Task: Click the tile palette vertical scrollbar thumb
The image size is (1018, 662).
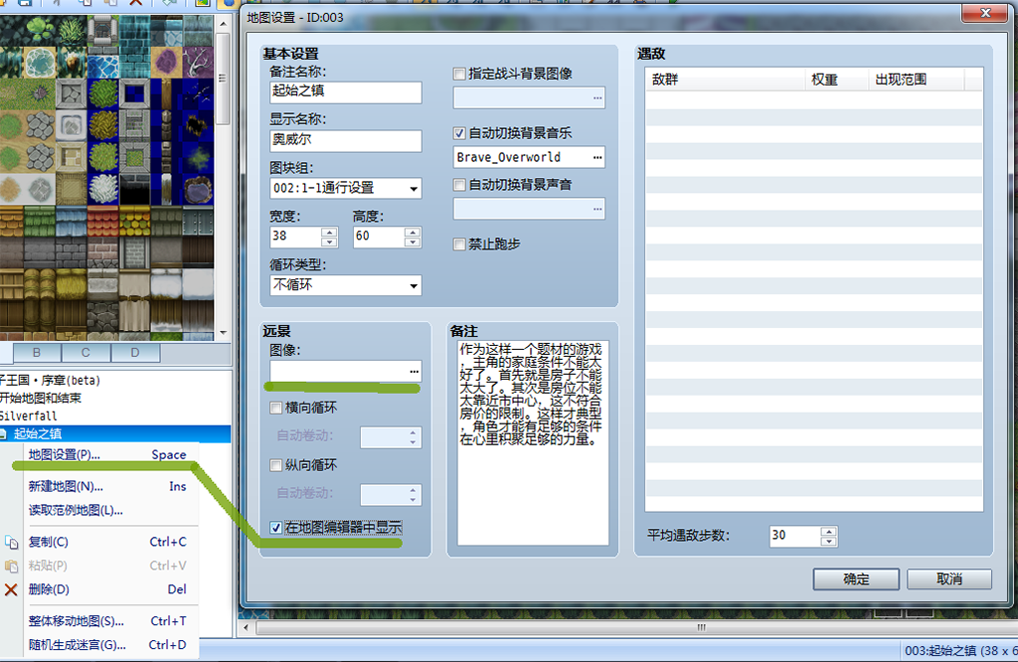Action: [x=223, y=78]
